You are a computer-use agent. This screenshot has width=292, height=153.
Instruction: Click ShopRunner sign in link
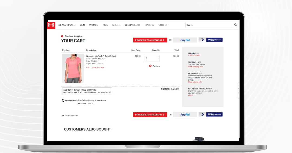tap(91, 103)
